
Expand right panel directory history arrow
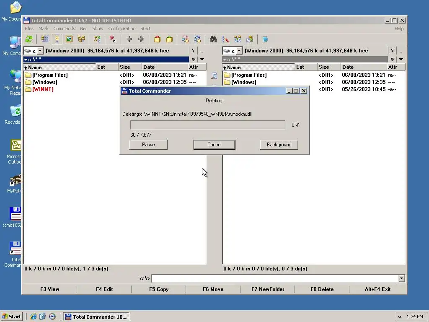[401, 60]
